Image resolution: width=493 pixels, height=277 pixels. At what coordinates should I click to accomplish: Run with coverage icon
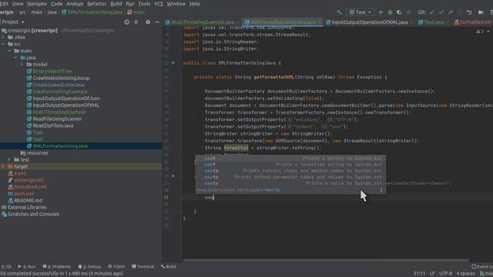pyautogui.click(x=399, y=12)
